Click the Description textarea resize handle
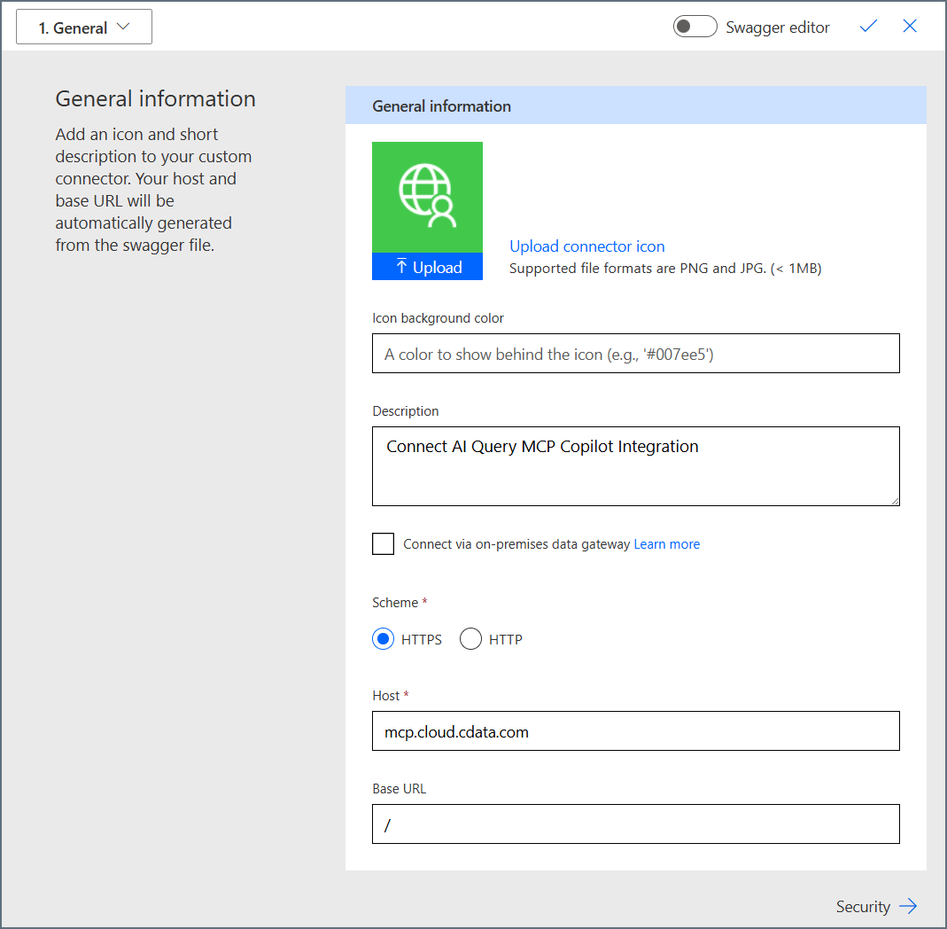 (895, 501)
